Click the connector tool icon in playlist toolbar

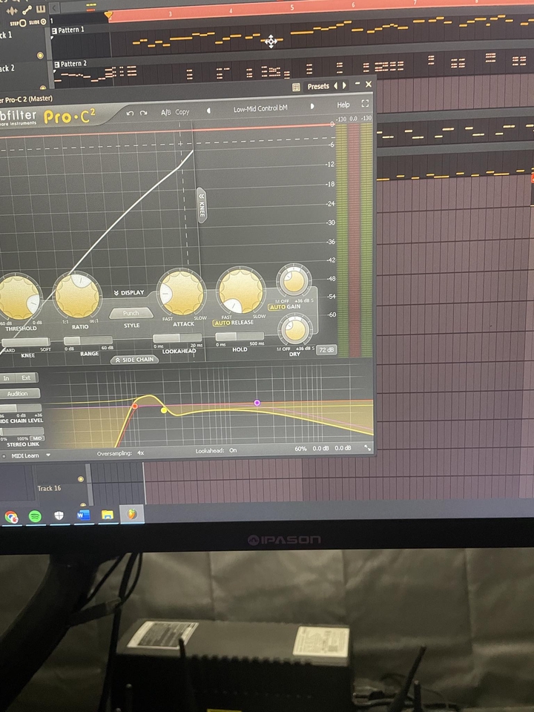27,10
